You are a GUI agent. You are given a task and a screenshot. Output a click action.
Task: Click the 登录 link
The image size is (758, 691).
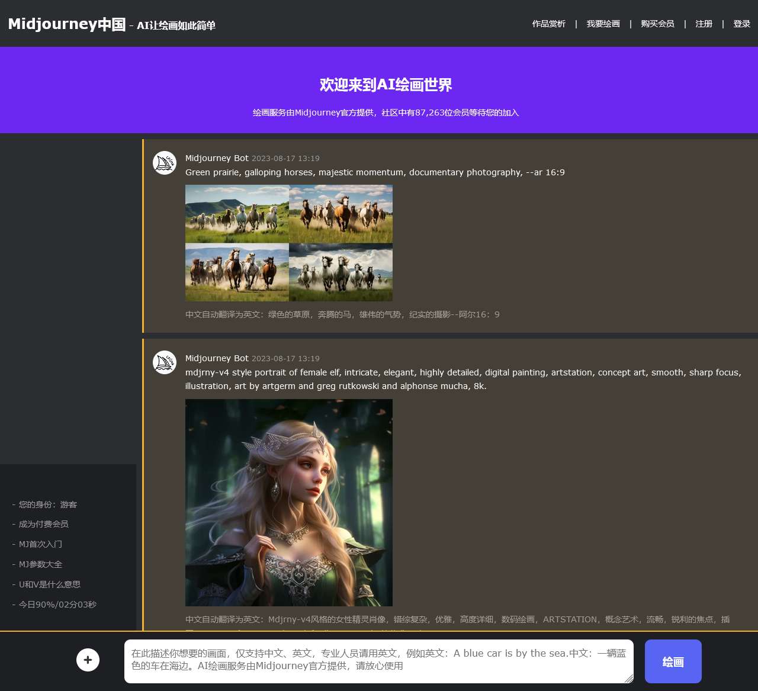[x=741, y=24]
